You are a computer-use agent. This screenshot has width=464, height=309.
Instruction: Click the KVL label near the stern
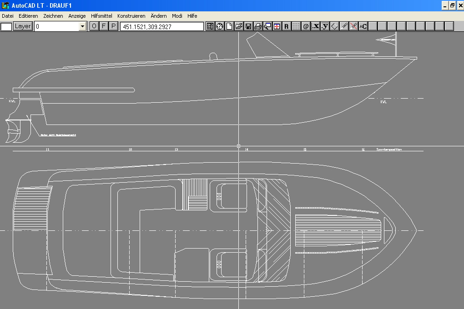(x=12, y=101)
